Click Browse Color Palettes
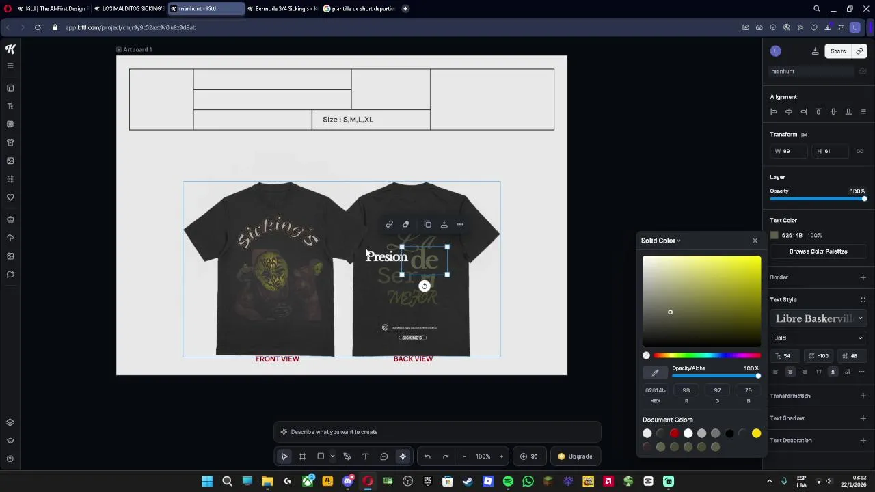Viewport: 875px width, 492px height. click(x=818, y=251)
